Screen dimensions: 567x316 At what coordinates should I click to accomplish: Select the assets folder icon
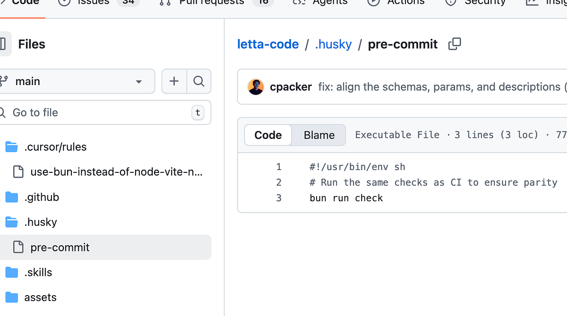[11, 298]
